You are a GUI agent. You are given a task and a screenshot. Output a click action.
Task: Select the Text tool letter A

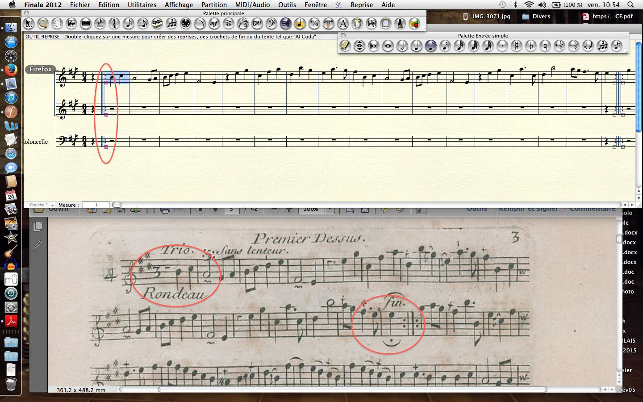point(343,23)
